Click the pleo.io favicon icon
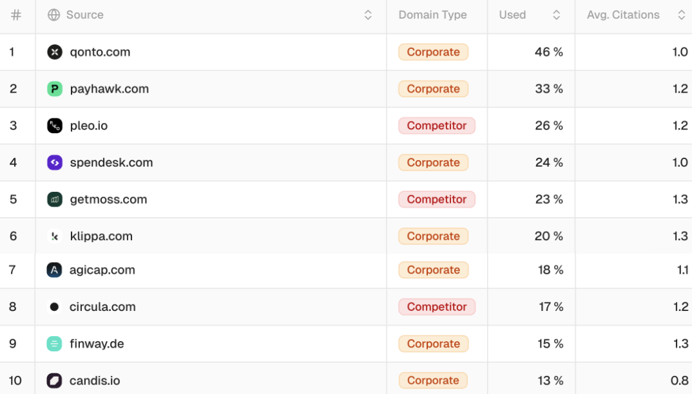Image resolution: width=692 pixels, height=394 pixels. (55, 126)
